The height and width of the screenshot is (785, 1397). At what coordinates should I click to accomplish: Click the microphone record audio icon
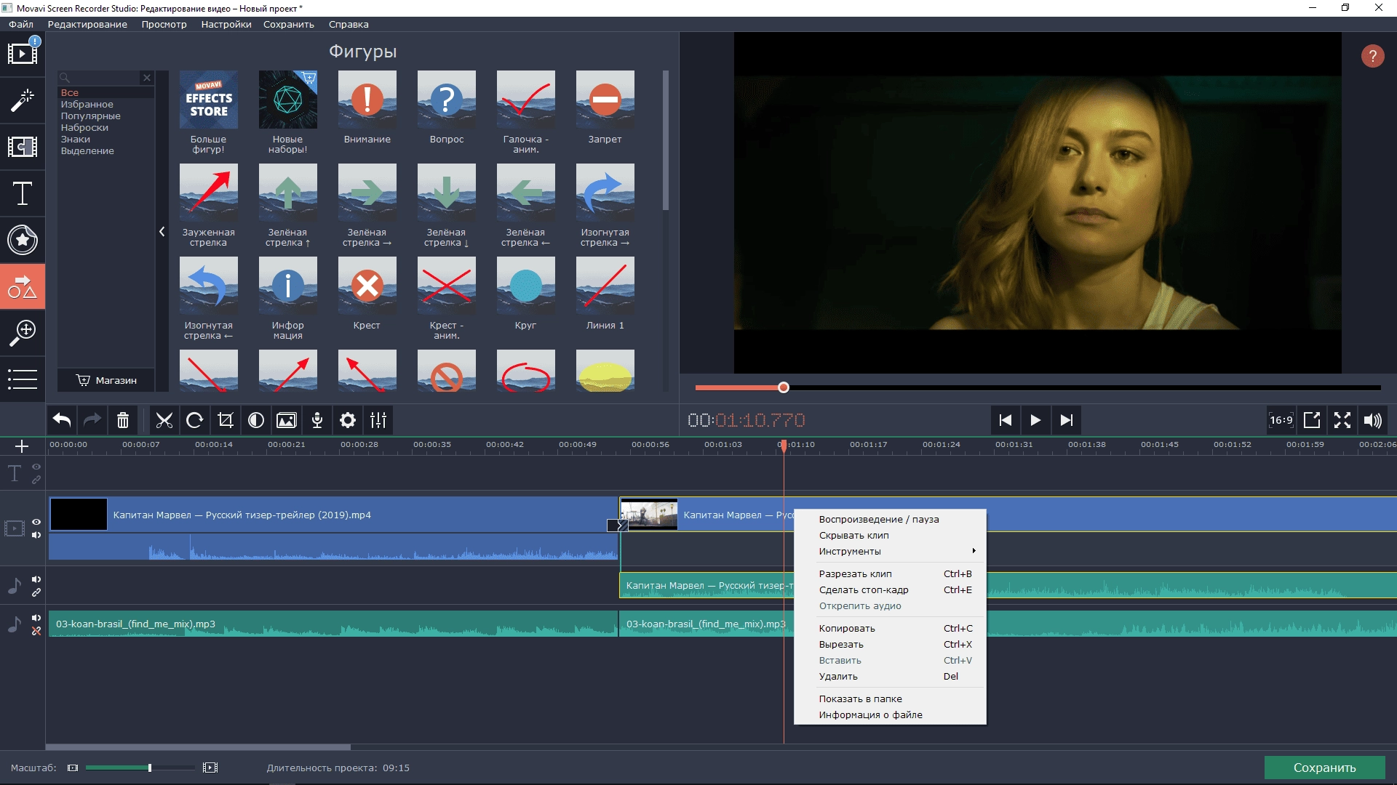coord(317,420)
